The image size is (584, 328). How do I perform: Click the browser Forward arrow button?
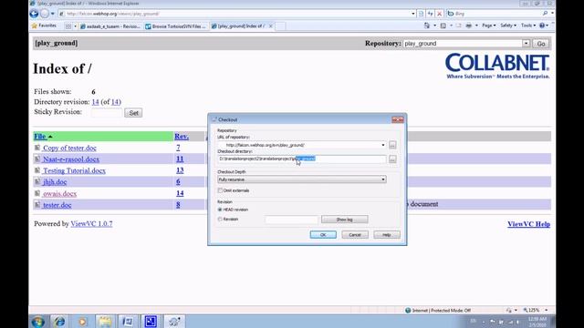[45, 14]
